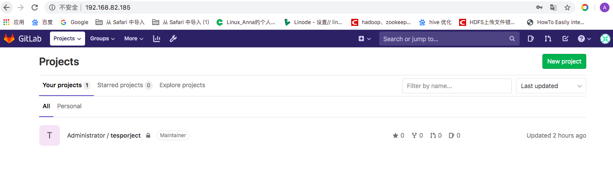This screenshot has height=174, width=613.
Task: Expand the More menu in navbar
Action: coord(134,39)
